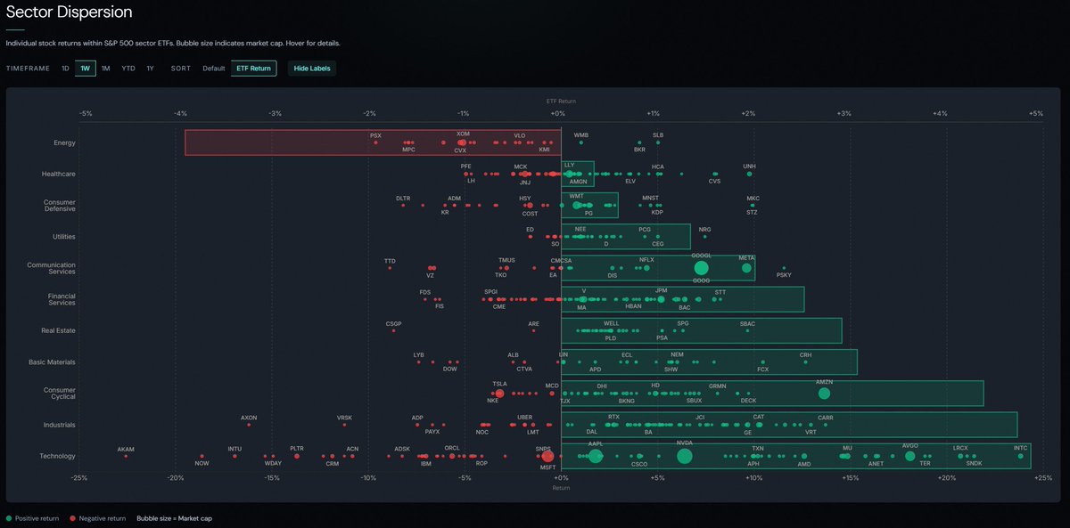Click the LYB dot in Basic Materials
Screen dimensions: 1070x528
coord(418,362)
